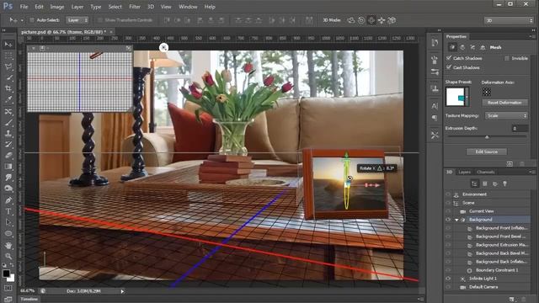Collapse the Background mesh tree arrow
The image size is (539, 303).
coord(456,220)
